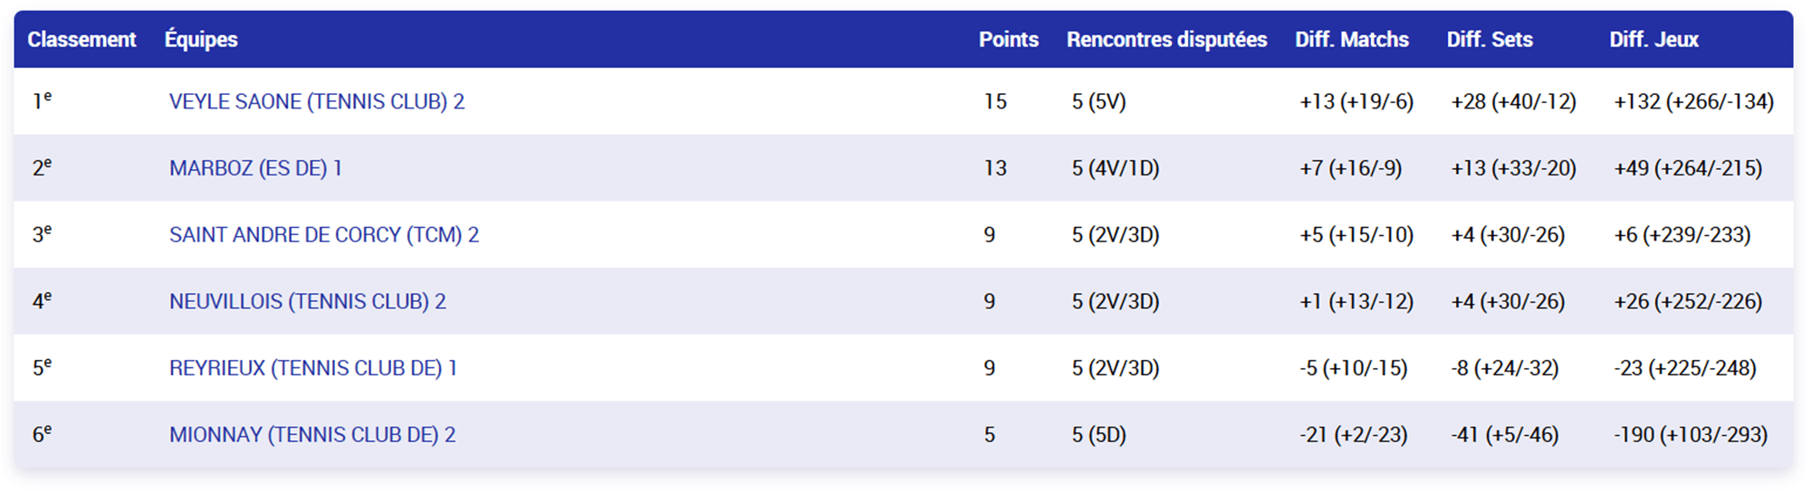Click the 6e ranking cell
1811x491 pixels.
pyautogui.click(x=42, y=435)
